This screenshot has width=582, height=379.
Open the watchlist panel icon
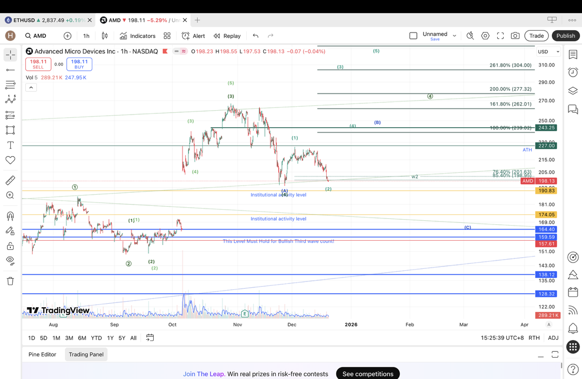click(x=573, y=54)
